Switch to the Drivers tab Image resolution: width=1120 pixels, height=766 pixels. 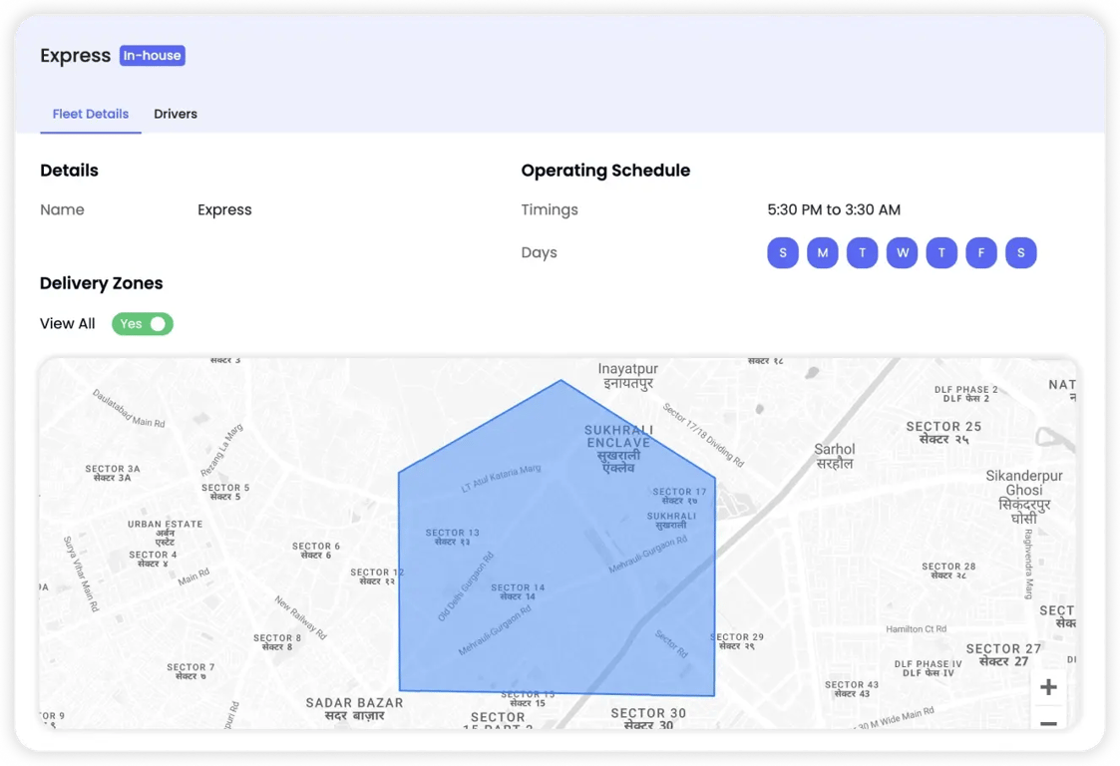click(175, 114)
